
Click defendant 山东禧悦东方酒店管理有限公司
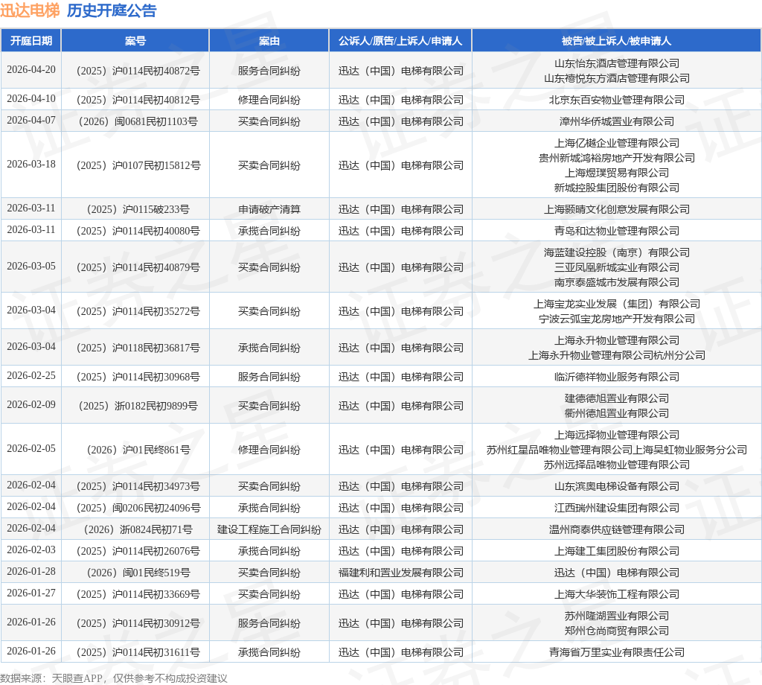[x=617, y=78]
